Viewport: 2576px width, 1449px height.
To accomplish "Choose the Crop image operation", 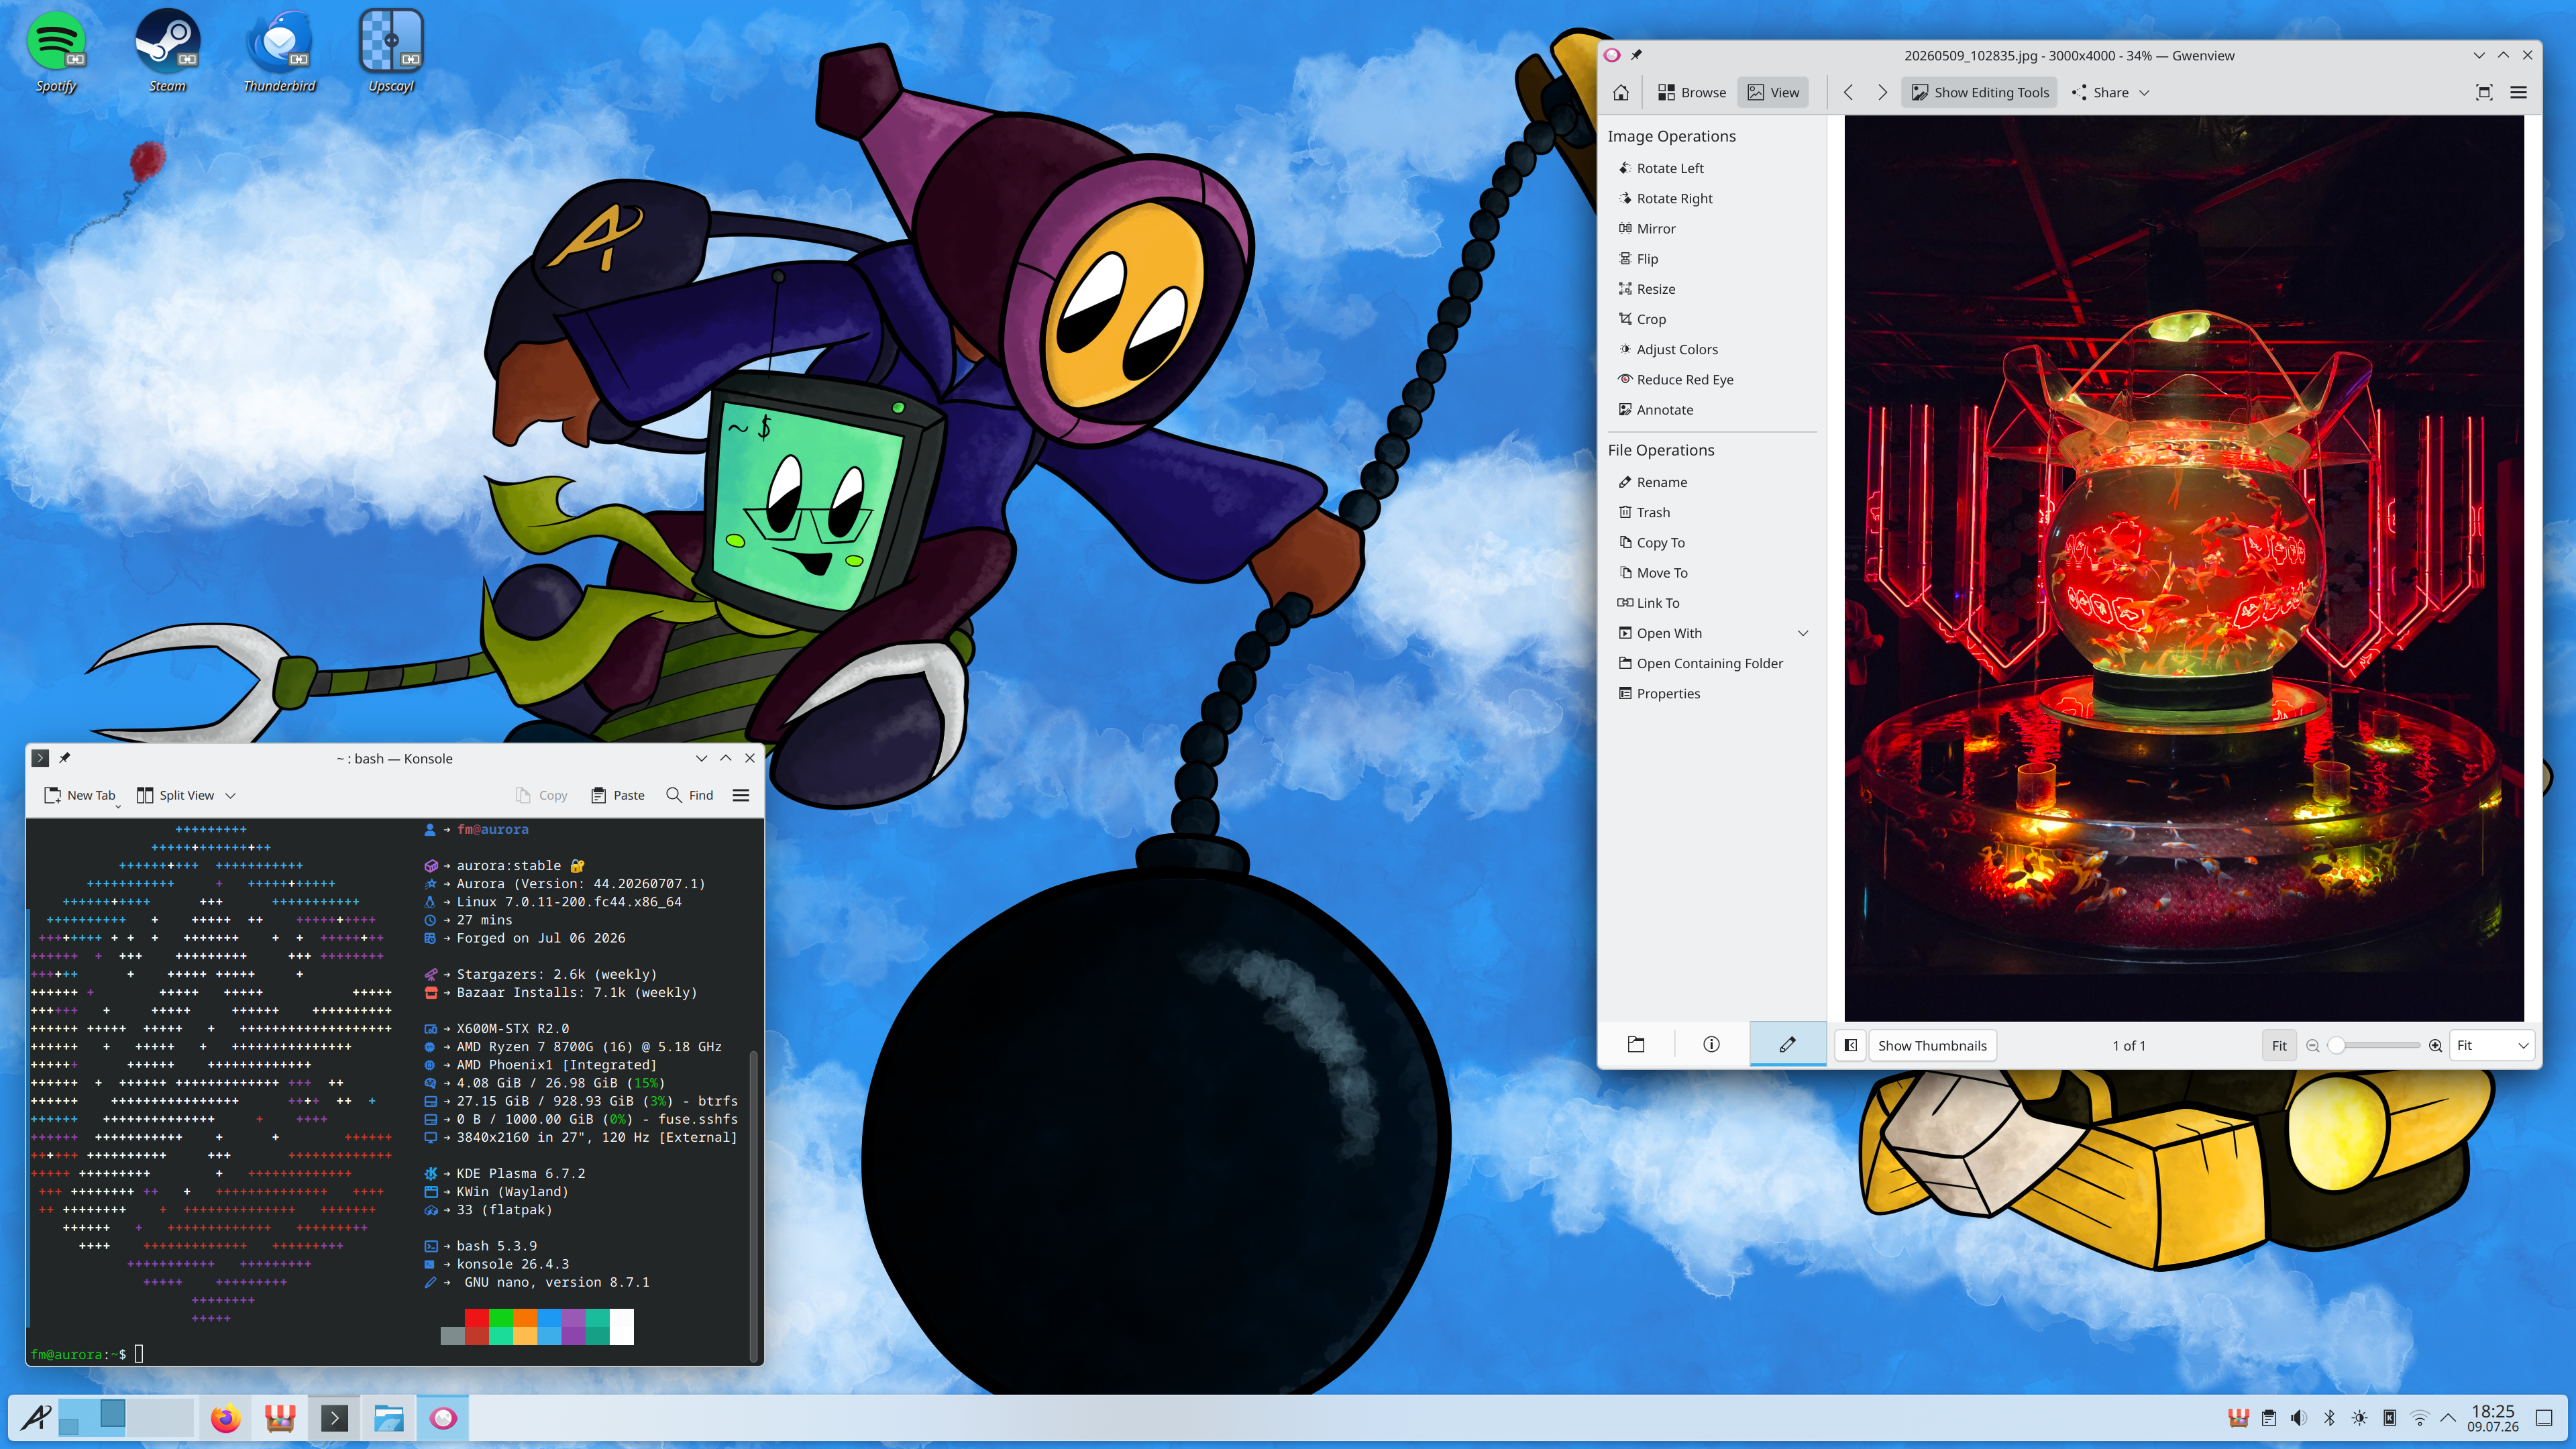I will coord(1642,319).
